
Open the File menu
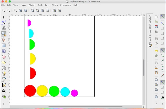pyautogui.click(x=3, y=5)
